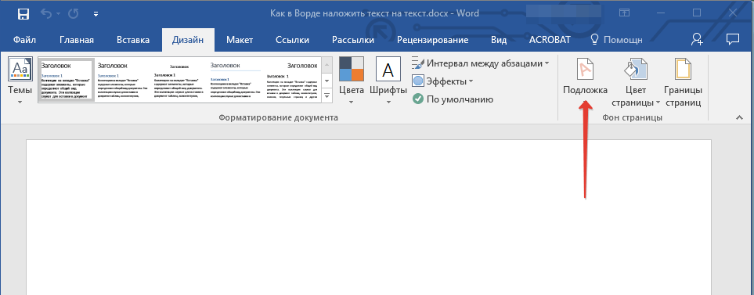Click the Темы themes icon
The image size is (754, 295).
20,69
